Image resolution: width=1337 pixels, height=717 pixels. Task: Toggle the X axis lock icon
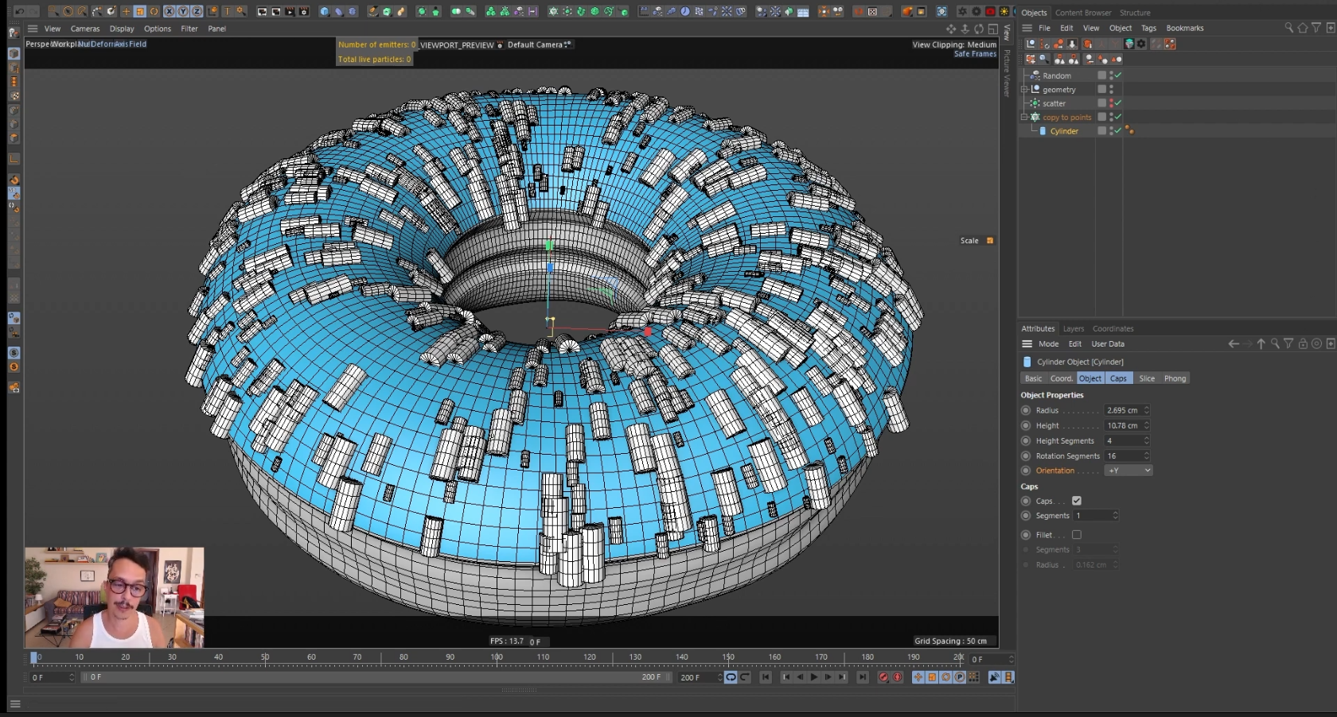(169, 11)
